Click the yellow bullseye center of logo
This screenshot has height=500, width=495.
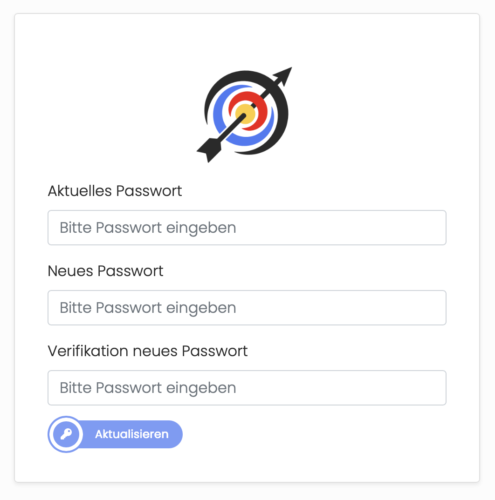pyautogui.click(x=245, y=114)
